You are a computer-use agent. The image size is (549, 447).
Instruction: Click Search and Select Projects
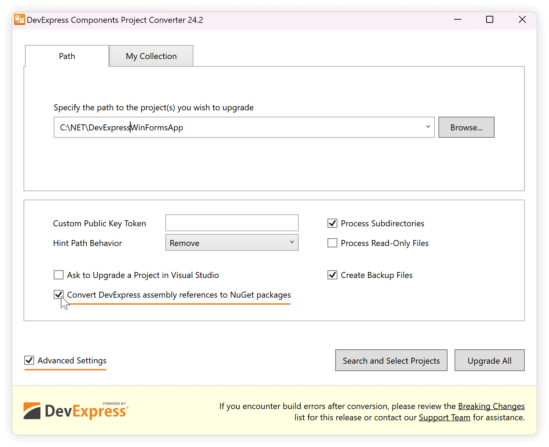click(391, 360)
